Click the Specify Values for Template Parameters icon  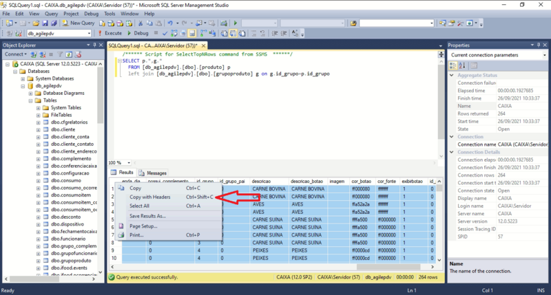pyautogui.click(x=295, y=33)
